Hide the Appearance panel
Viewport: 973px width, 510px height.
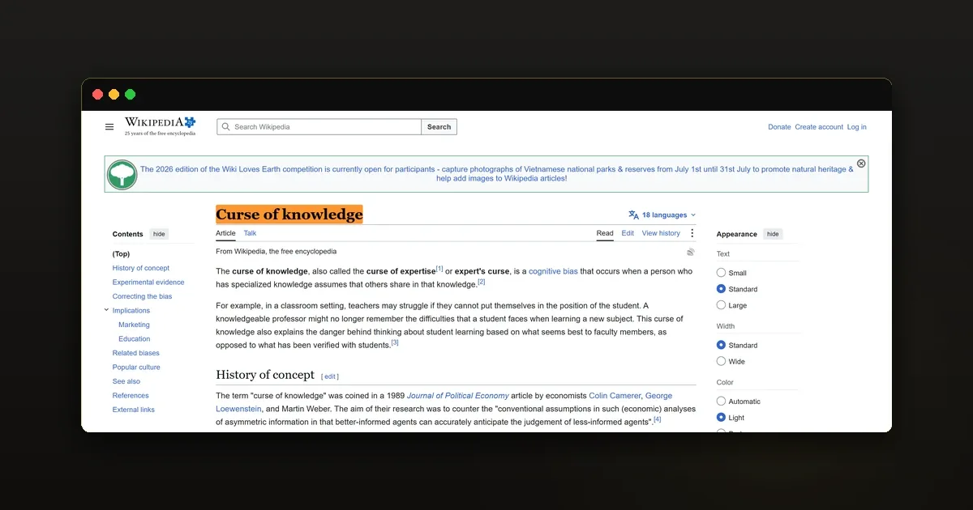[773, 234]
